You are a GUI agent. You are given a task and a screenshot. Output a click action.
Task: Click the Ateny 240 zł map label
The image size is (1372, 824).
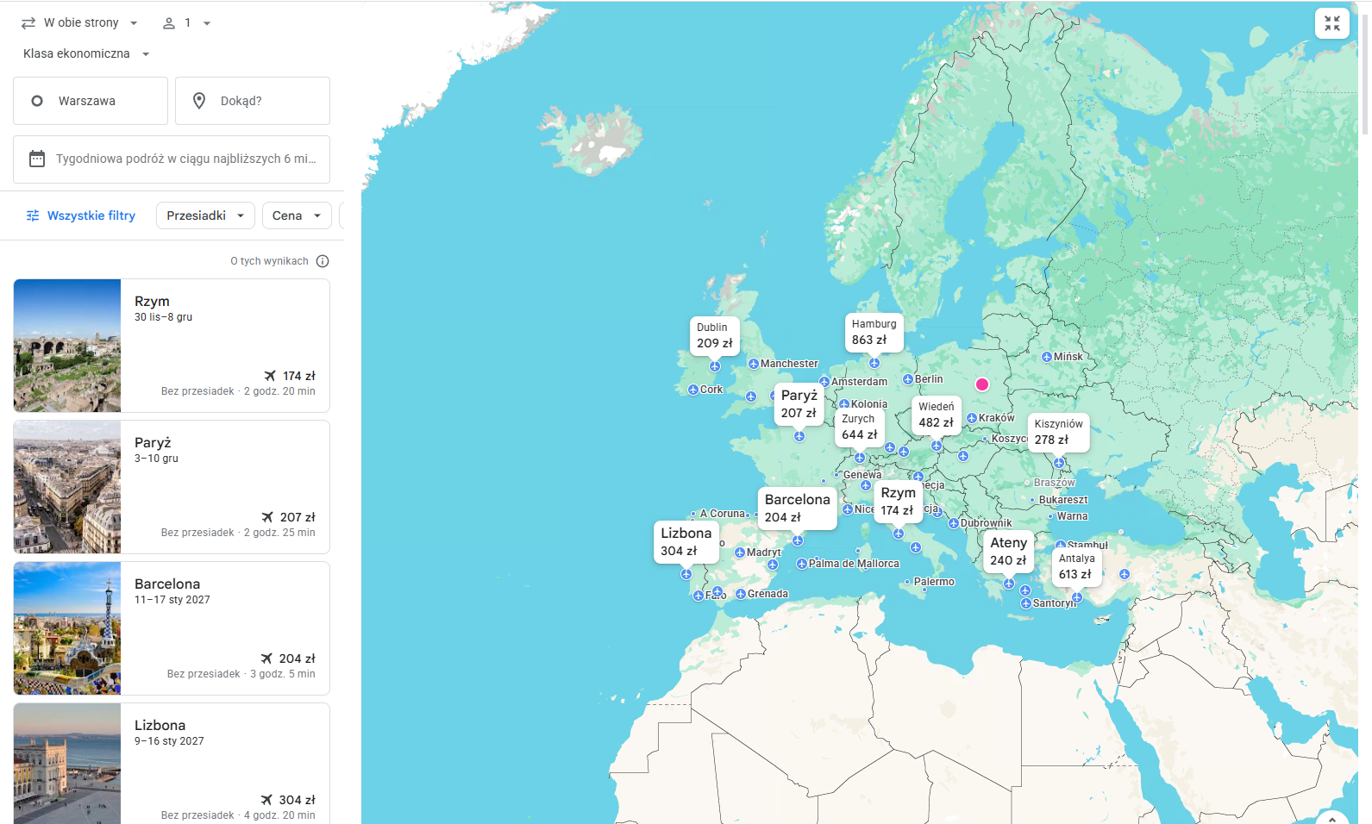1009,552
